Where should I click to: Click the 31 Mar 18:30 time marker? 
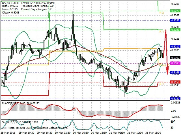click(153, 132)
